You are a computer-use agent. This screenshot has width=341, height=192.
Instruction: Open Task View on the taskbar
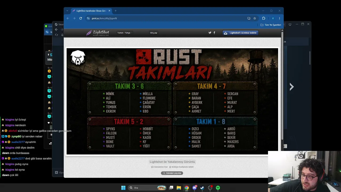point(171,188)
